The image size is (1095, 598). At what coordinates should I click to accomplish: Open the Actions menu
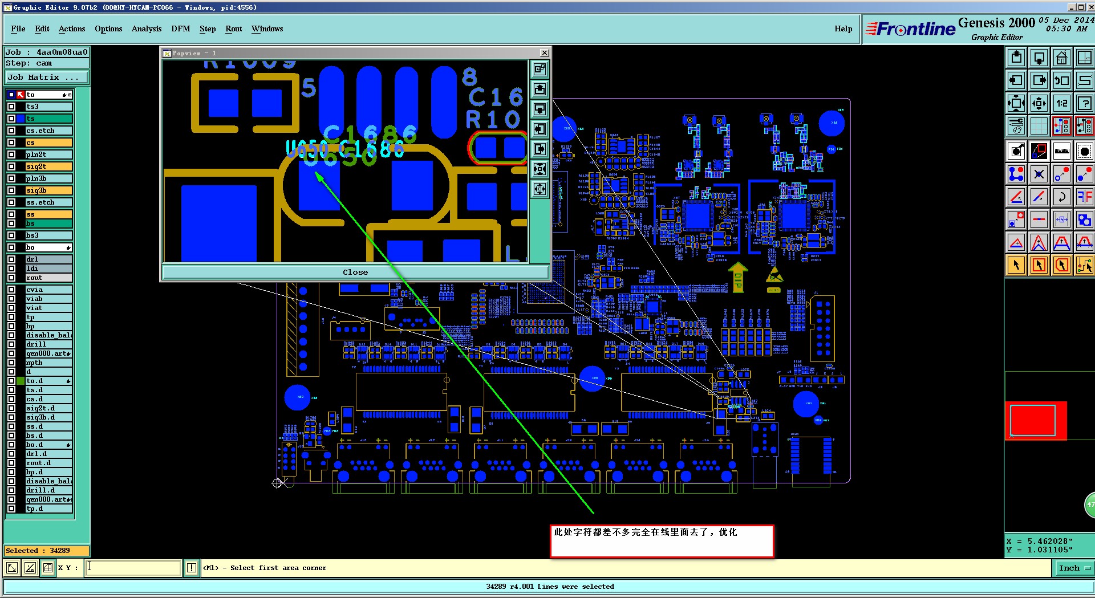[x=72, y=29]
